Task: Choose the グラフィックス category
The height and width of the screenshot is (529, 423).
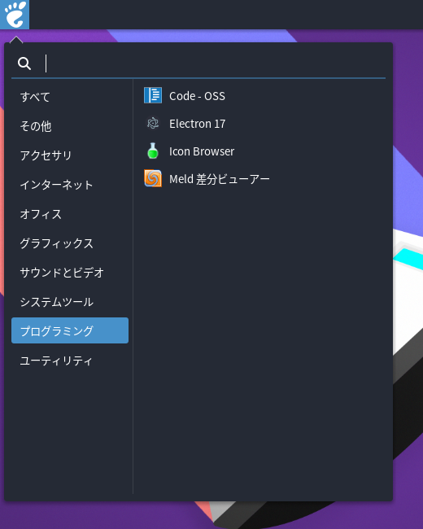Action: pos(70,243)
